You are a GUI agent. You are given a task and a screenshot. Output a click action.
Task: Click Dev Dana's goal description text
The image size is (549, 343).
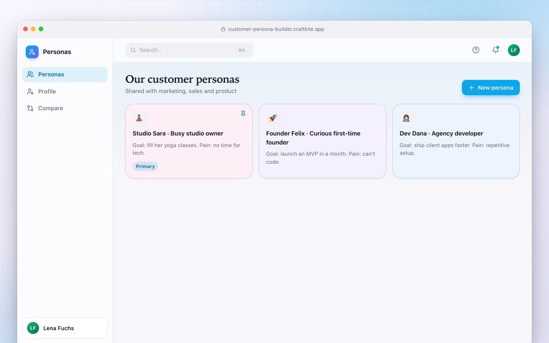[x=455, y=149]
